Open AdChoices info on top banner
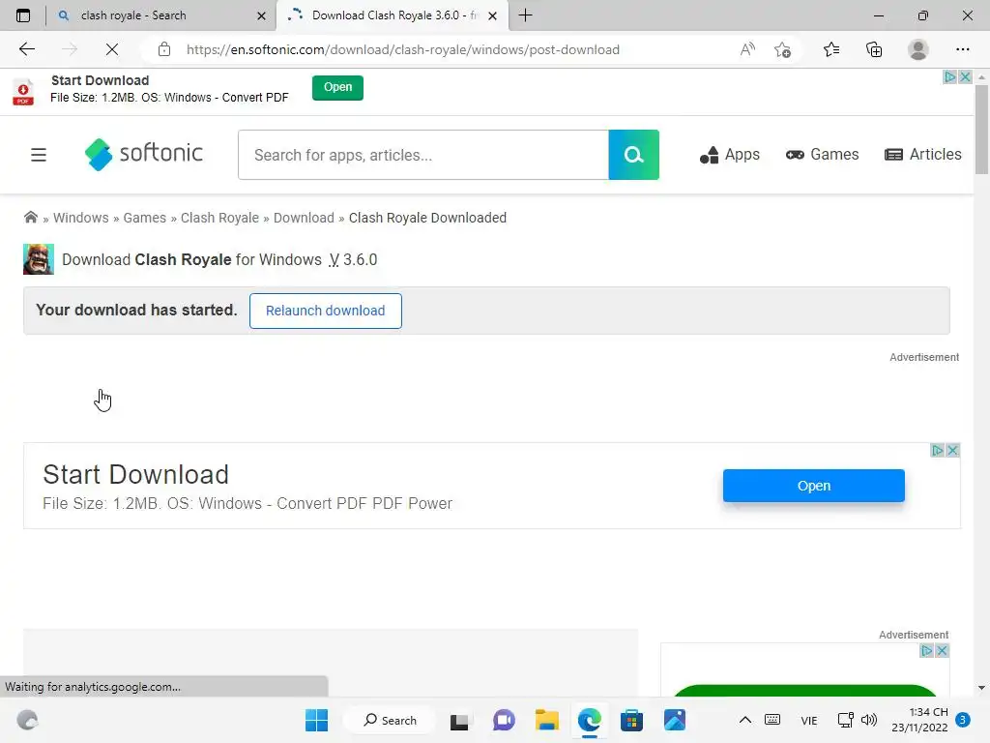The image size is (990, 743). tap(949, 77)
